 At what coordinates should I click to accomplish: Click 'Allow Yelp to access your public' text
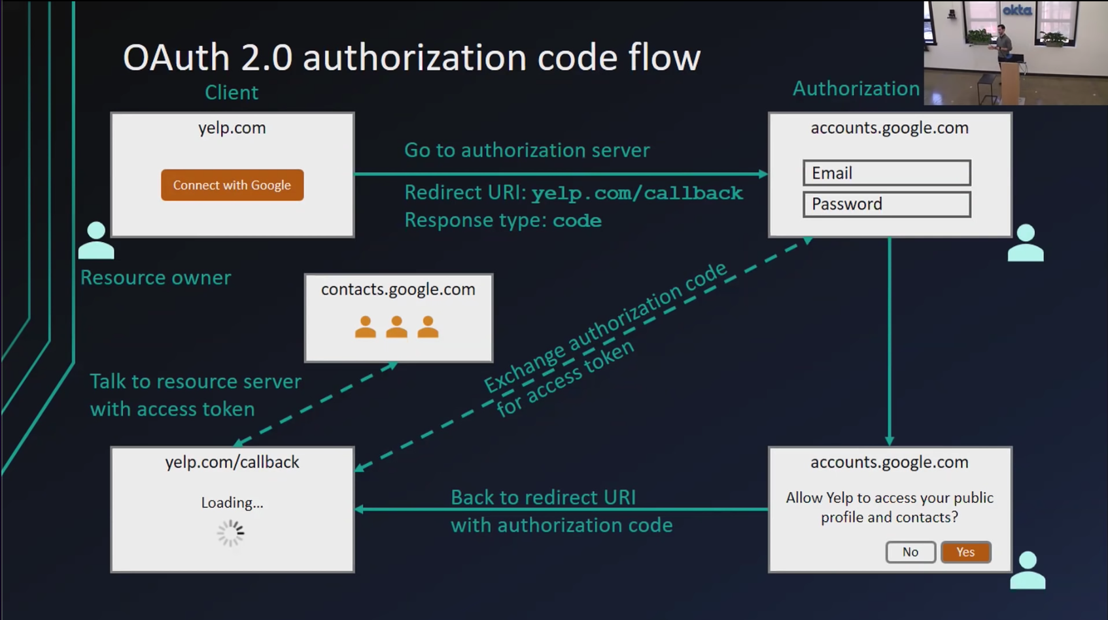tap(890, 498)
